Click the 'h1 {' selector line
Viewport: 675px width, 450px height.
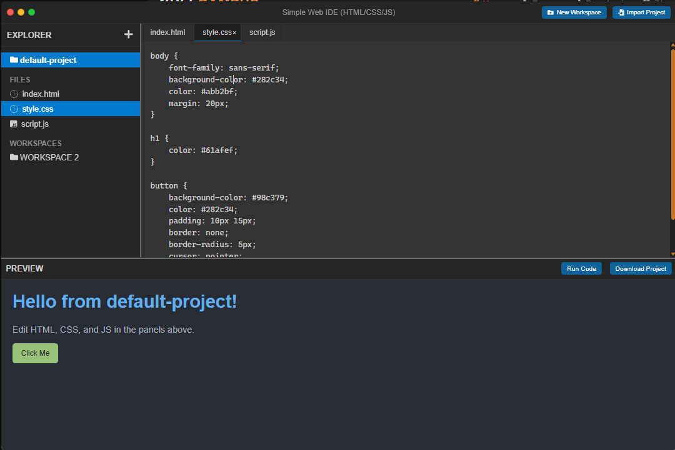point(159,138)
